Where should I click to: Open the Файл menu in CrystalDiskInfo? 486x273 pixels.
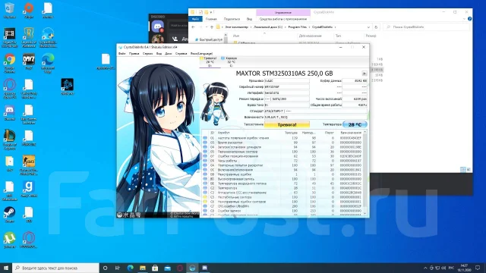121,54
